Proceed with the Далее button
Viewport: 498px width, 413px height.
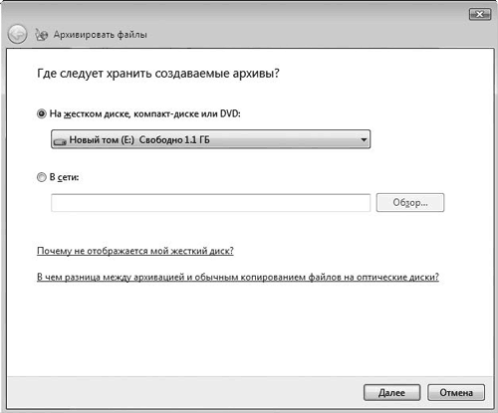point(391,393)
